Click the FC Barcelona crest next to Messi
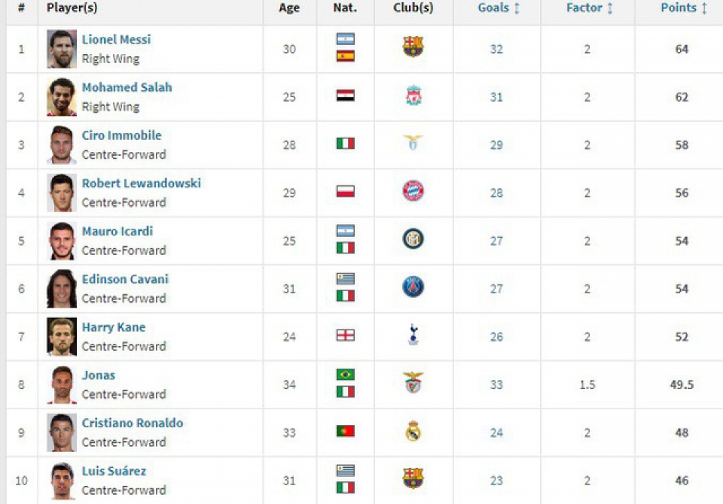The width and height of the screenshot is (723, 504). [413, 48]
